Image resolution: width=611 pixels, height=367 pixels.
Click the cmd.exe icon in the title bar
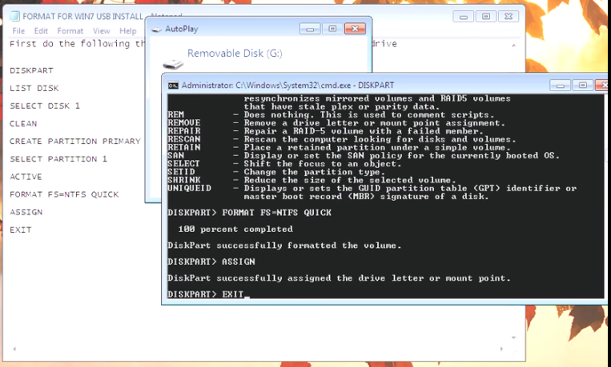coord(172,85)
